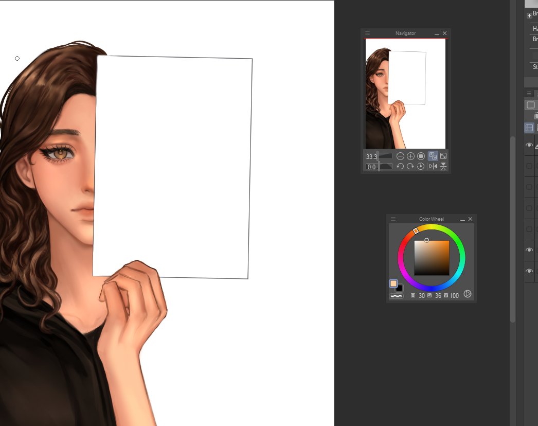Screen dimensions: 538x426
Task: Click the V brightness value 100
Action: pyautogui.click(x=454, y=295)
